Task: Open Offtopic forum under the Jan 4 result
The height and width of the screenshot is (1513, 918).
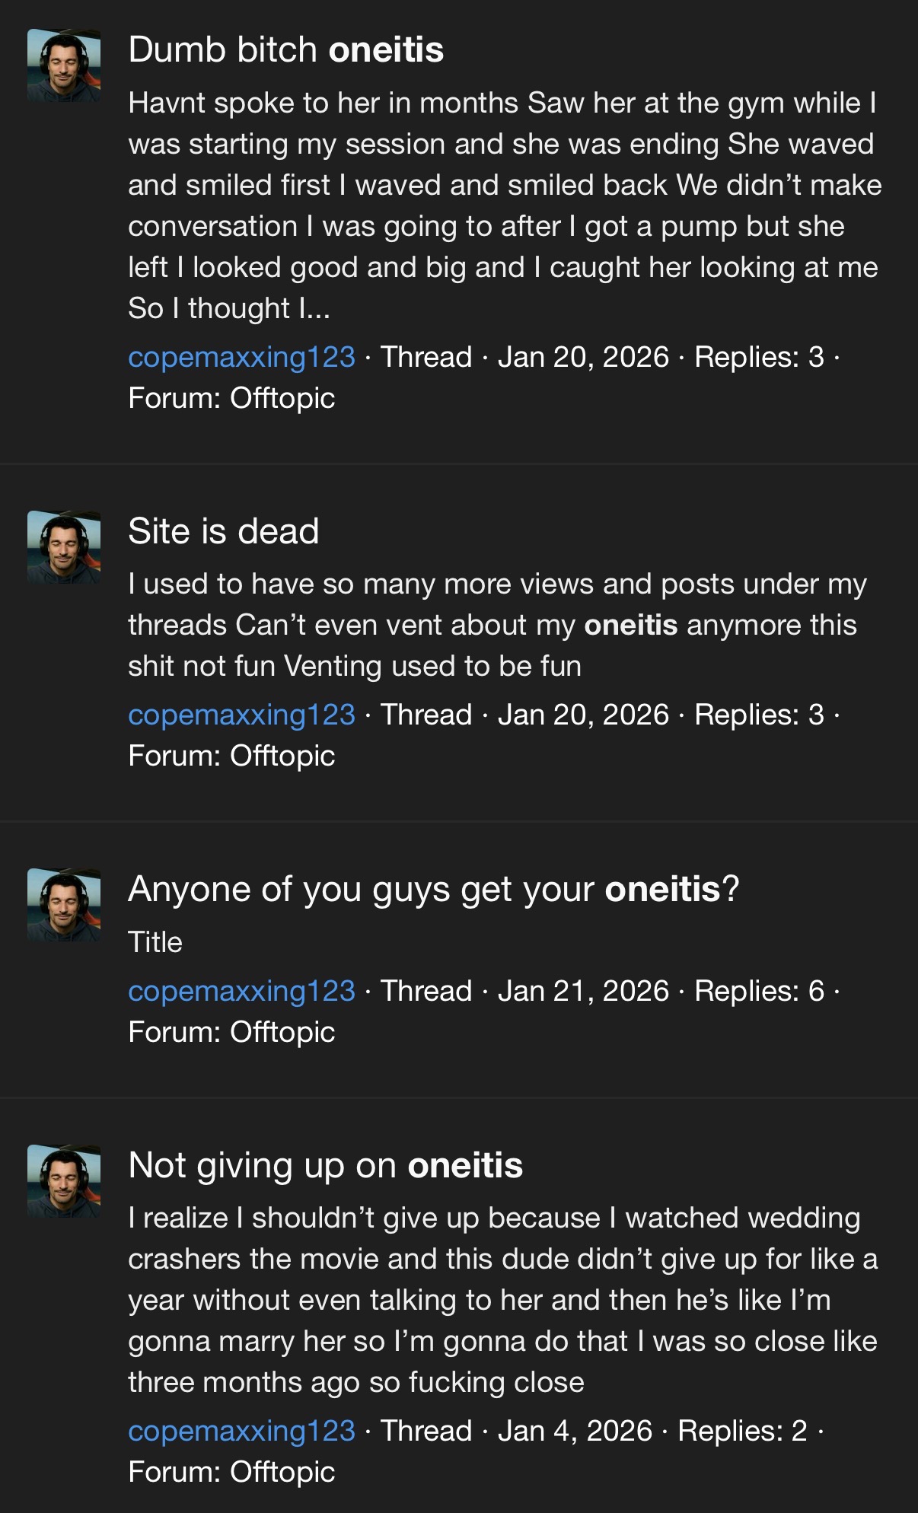Action: click(282, 1472)
